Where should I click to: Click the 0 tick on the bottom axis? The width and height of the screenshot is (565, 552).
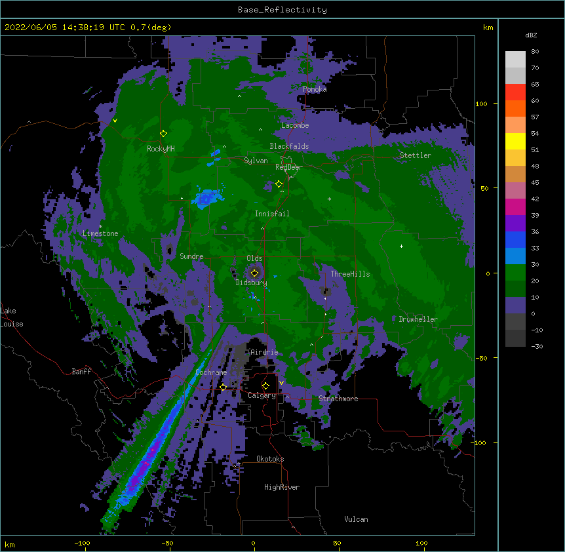(253, 543)
